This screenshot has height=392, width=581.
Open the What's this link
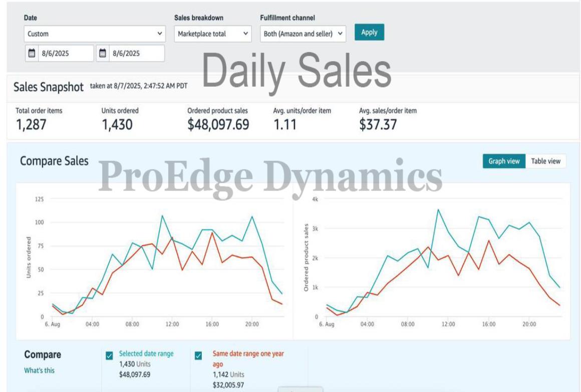coord(40,370)
